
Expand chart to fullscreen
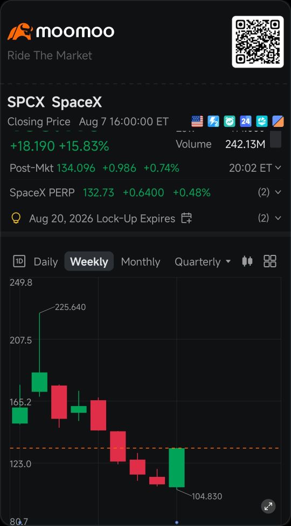coord(268,506)
